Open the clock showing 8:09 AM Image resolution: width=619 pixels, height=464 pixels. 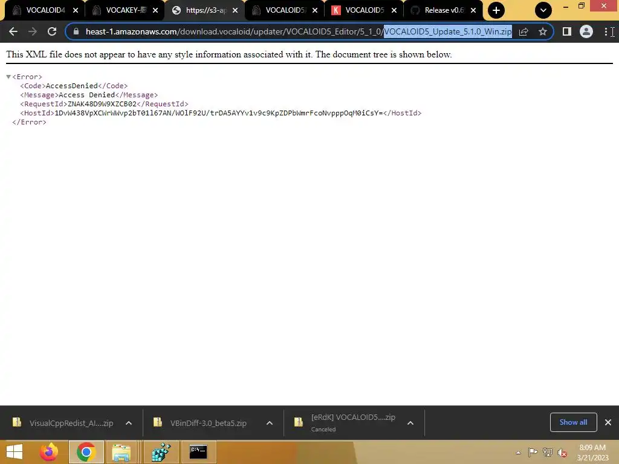click(x=592, y=453)
